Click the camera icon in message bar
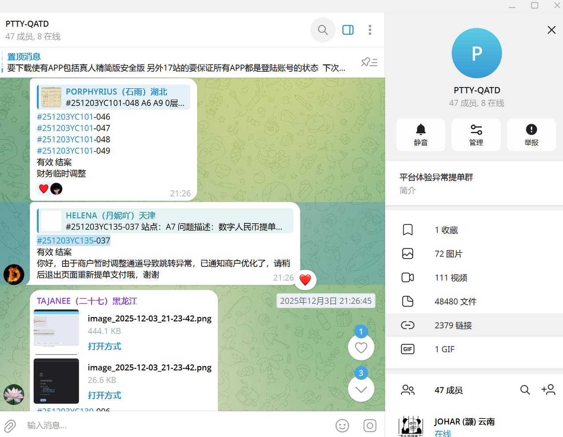Viewport: 563px width, 437px height. [370, 426]
